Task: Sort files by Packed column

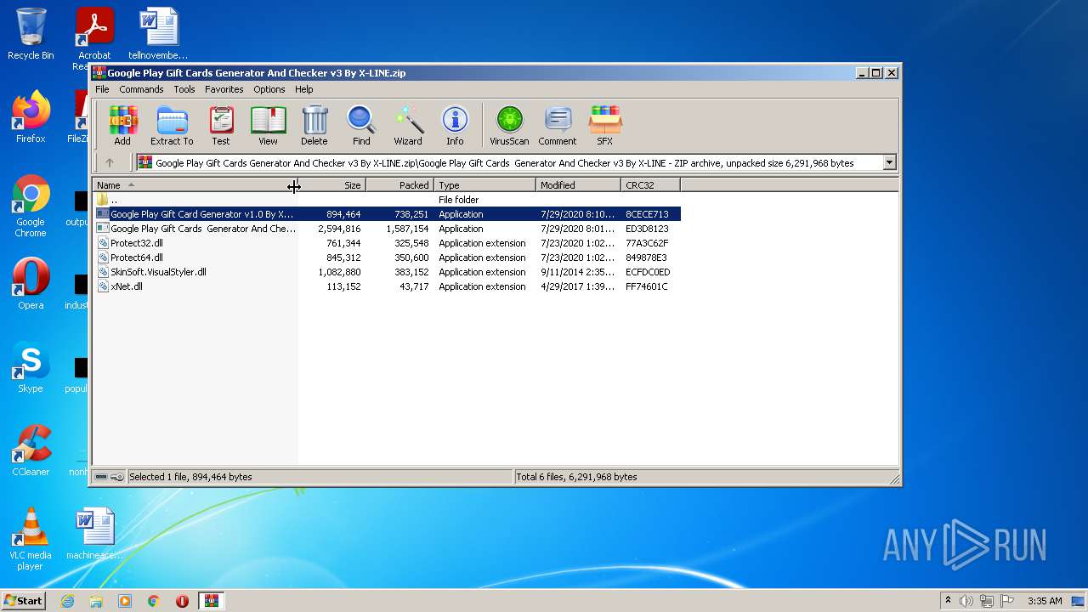Action: point(399,184)
